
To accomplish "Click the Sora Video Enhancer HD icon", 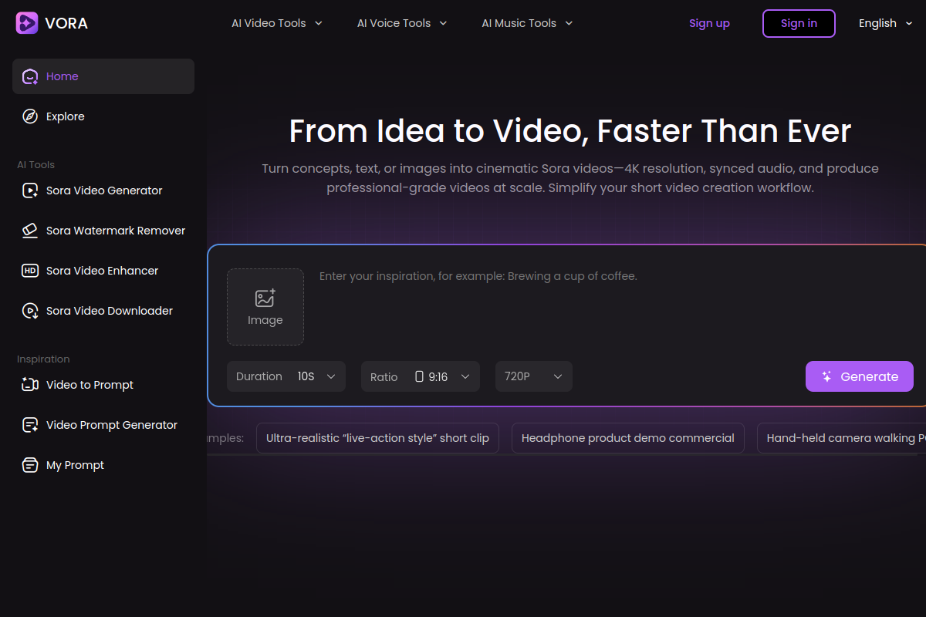I will pos(30,271).
